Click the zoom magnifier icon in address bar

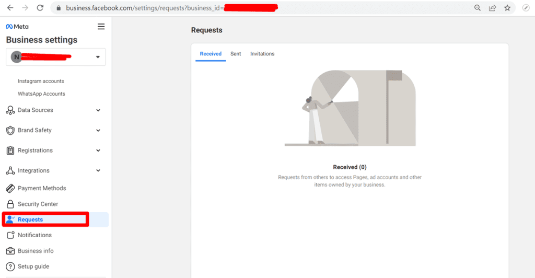478,8
